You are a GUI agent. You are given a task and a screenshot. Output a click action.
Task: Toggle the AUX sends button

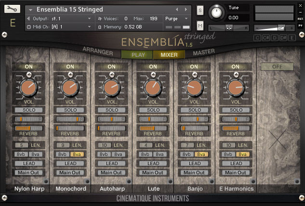[x=300, y=19]
